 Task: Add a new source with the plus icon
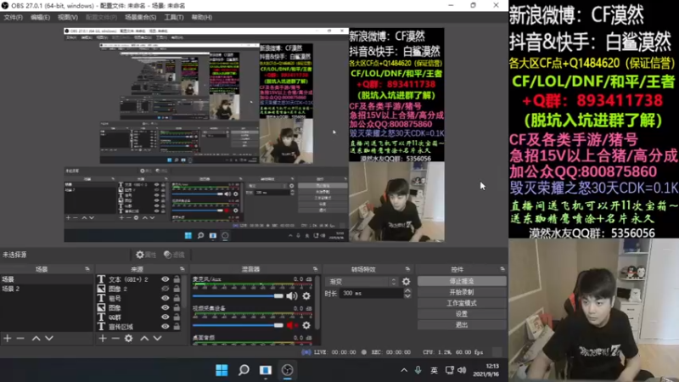pos(103,338)
